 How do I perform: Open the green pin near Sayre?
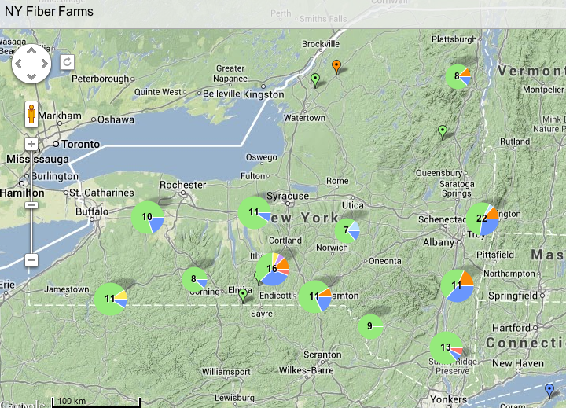243,295
